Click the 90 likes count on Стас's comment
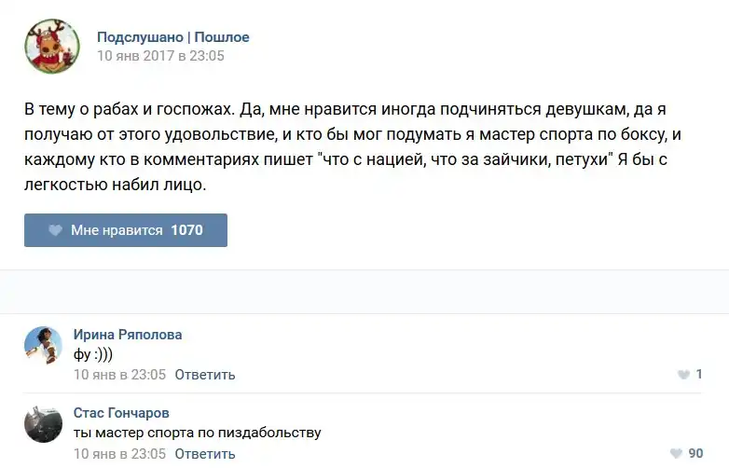The image size is (729, 468). 695,454
